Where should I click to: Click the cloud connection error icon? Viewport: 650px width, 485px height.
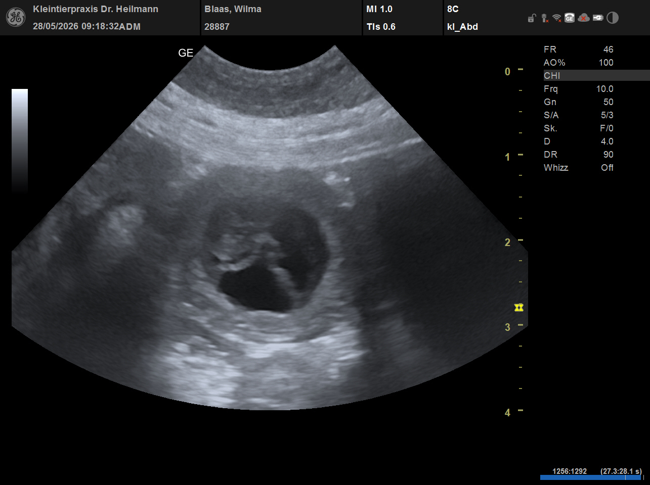tap(584, 18)
